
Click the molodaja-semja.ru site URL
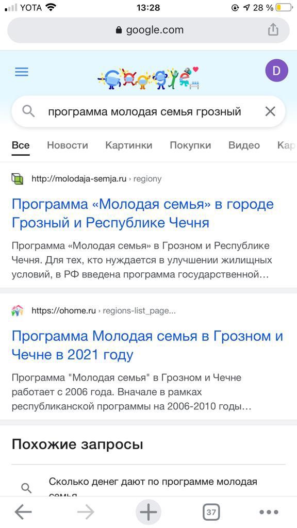click(x=79, y=178)
